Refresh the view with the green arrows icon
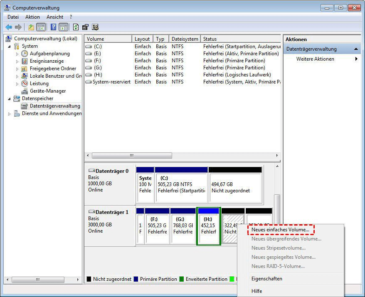This screenshot has width=365, height=297. (x=76, y=27)
